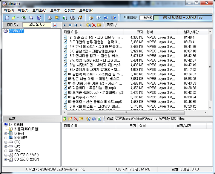
Task: Sort local files by the 크기 column header
Action: tap(127, 126)
